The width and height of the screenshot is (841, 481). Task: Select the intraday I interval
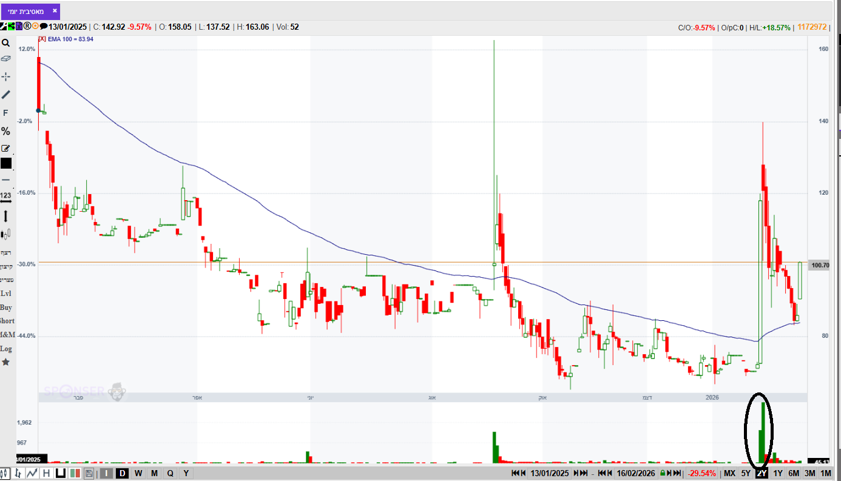[106, 473]
